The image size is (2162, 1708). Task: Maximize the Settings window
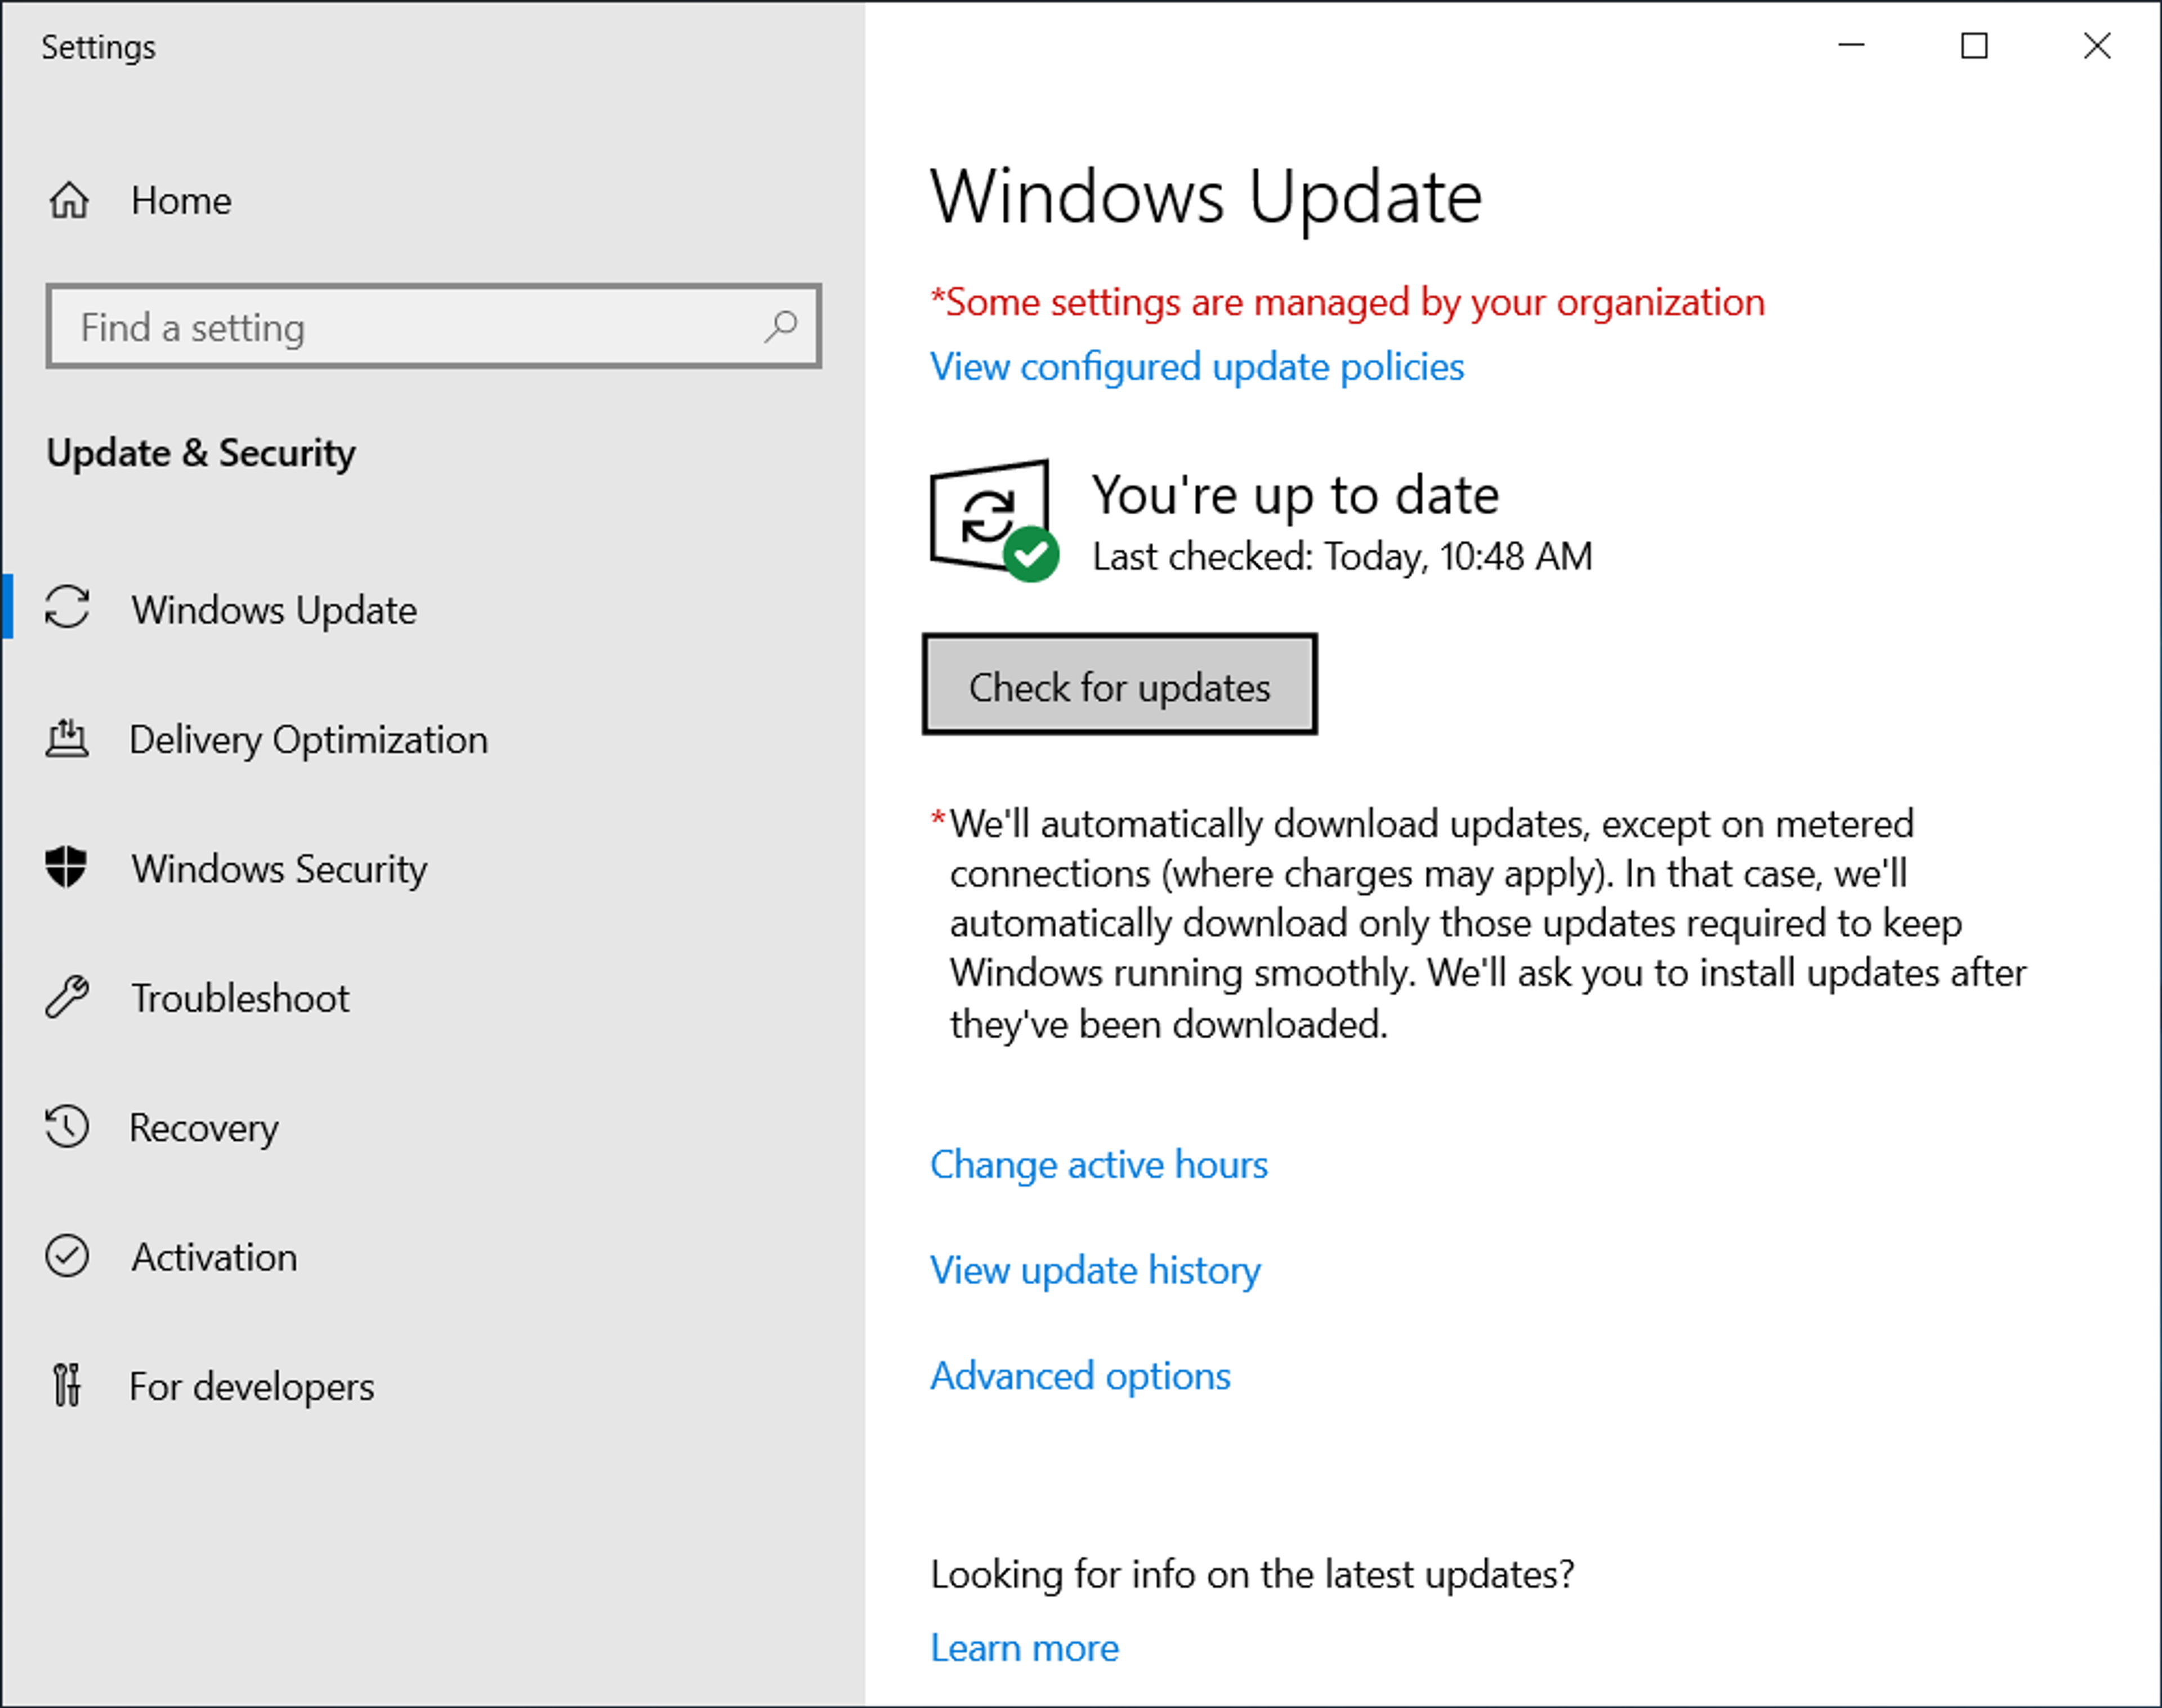coord(1974,46)
